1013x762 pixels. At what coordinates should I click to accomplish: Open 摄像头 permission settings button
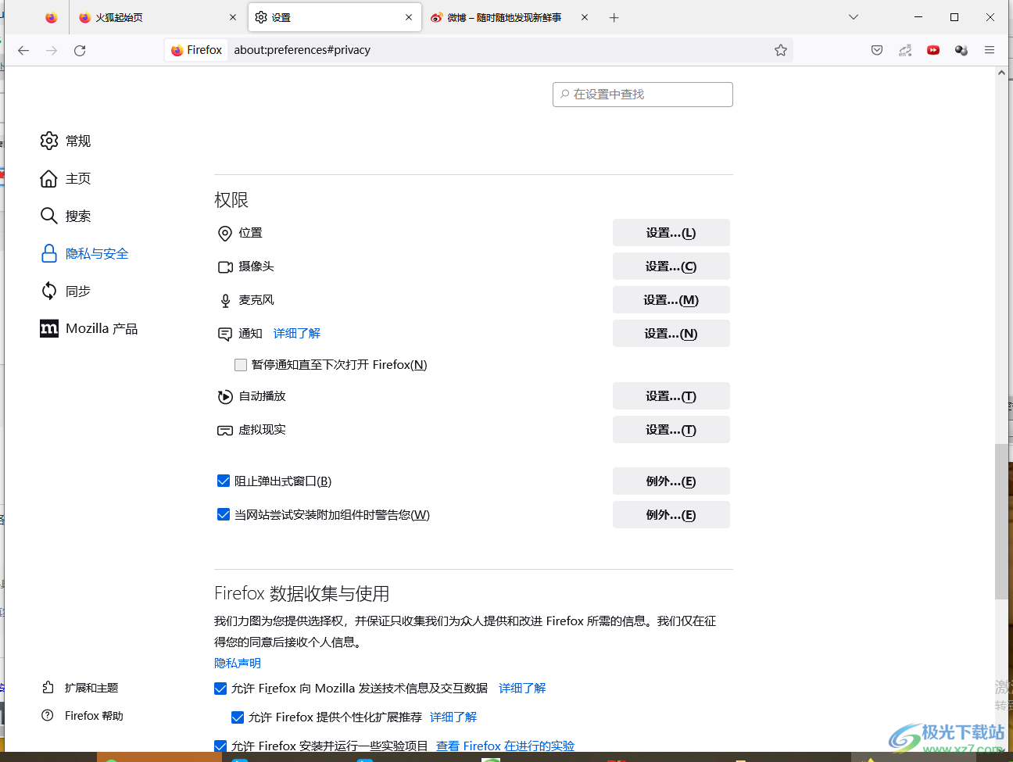click(671, 267)
